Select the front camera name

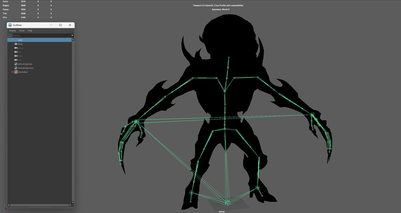20,56
